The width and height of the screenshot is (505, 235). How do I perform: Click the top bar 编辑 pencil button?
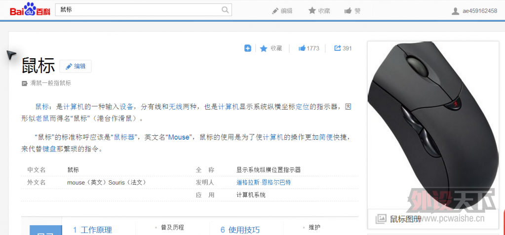click(x=282, y=11)
